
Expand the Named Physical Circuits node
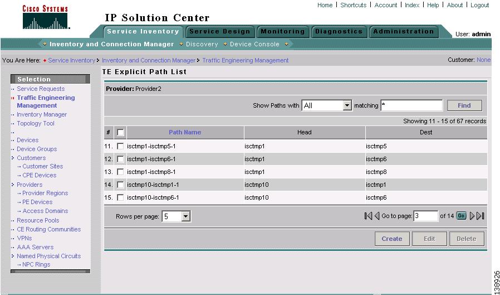click(x=13, y=256)
